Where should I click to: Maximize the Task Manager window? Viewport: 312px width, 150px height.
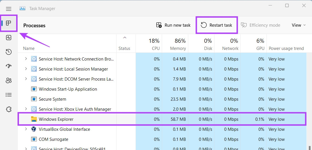coord(287,5)
